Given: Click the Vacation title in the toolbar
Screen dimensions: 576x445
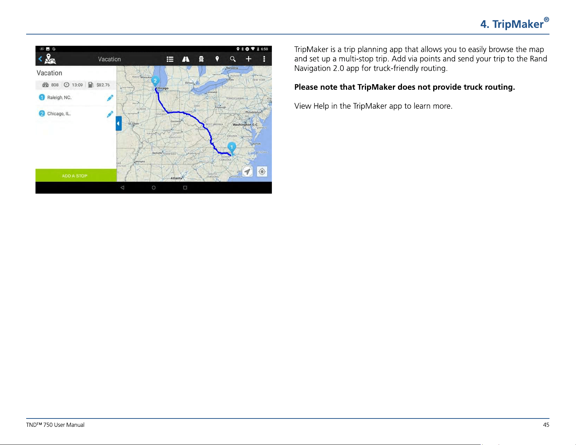Looking at the screenshot, I should point(109,59).
